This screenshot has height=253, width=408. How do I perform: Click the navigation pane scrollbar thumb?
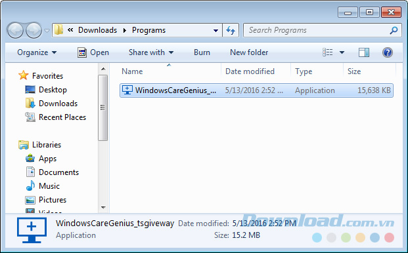pos(103,107)
